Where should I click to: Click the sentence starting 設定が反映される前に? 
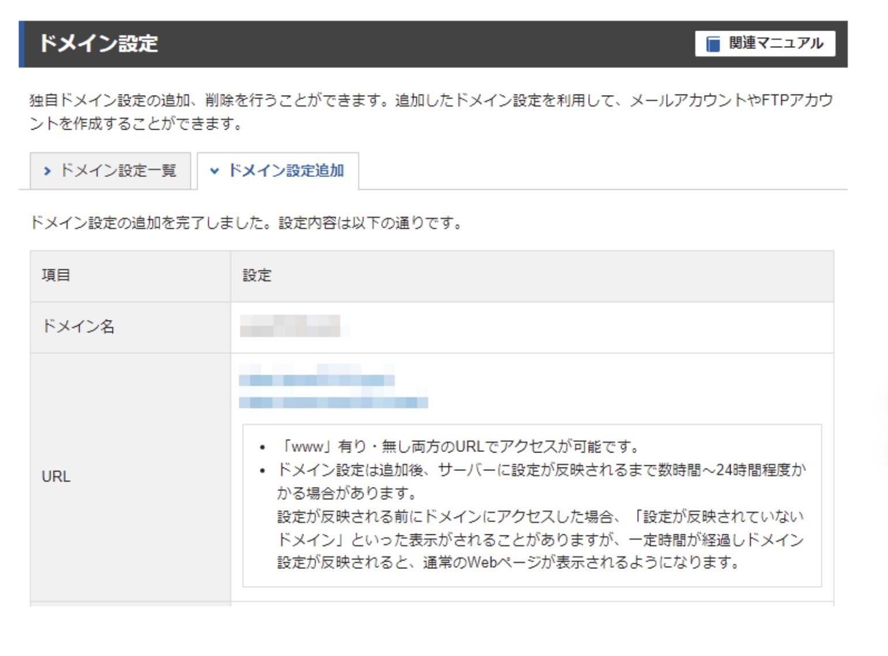point(540,516)
